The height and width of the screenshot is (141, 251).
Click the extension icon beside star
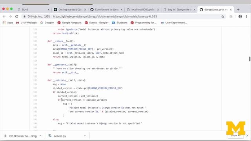[x=231, y=16]
